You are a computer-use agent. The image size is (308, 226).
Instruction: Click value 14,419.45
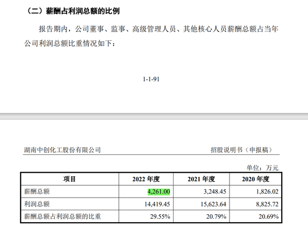[157, 204]
